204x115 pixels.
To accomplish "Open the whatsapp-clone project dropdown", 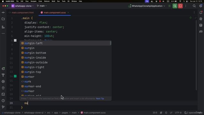I will click(x=22, y=6).
